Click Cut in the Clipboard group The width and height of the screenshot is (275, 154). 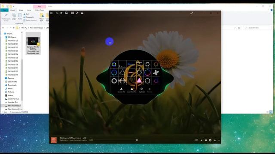(x=26, y=14)
